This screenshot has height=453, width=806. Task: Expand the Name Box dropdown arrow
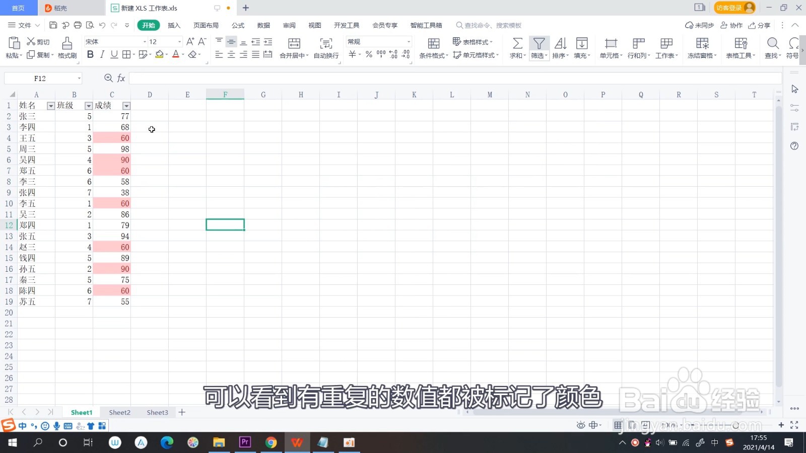click(x=79, y=79)
